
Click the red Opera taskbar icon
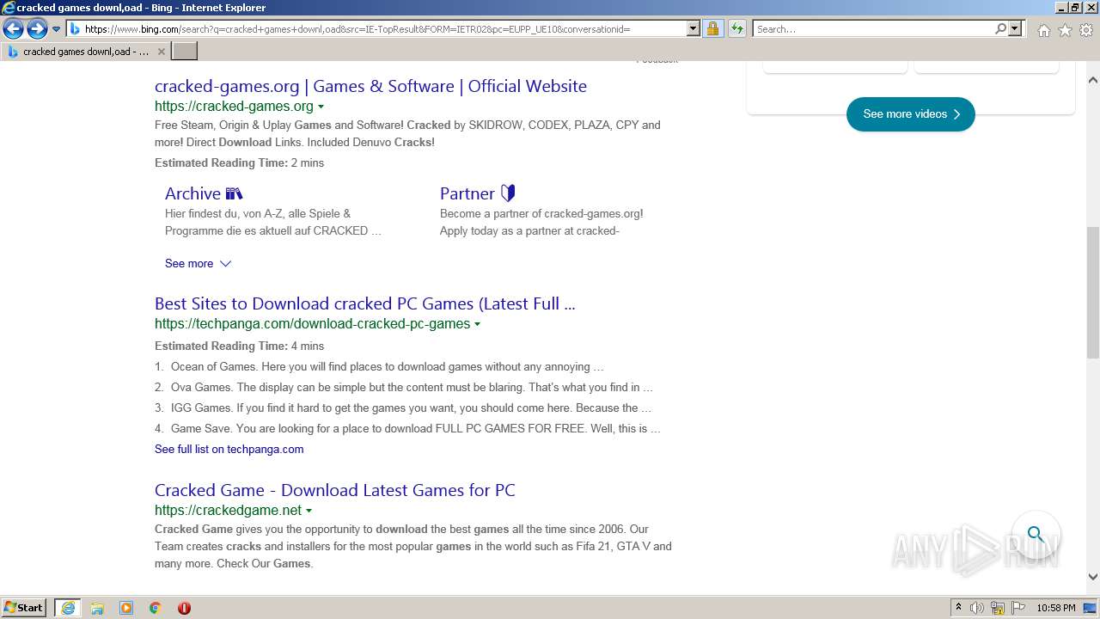[x=184, y=608]
